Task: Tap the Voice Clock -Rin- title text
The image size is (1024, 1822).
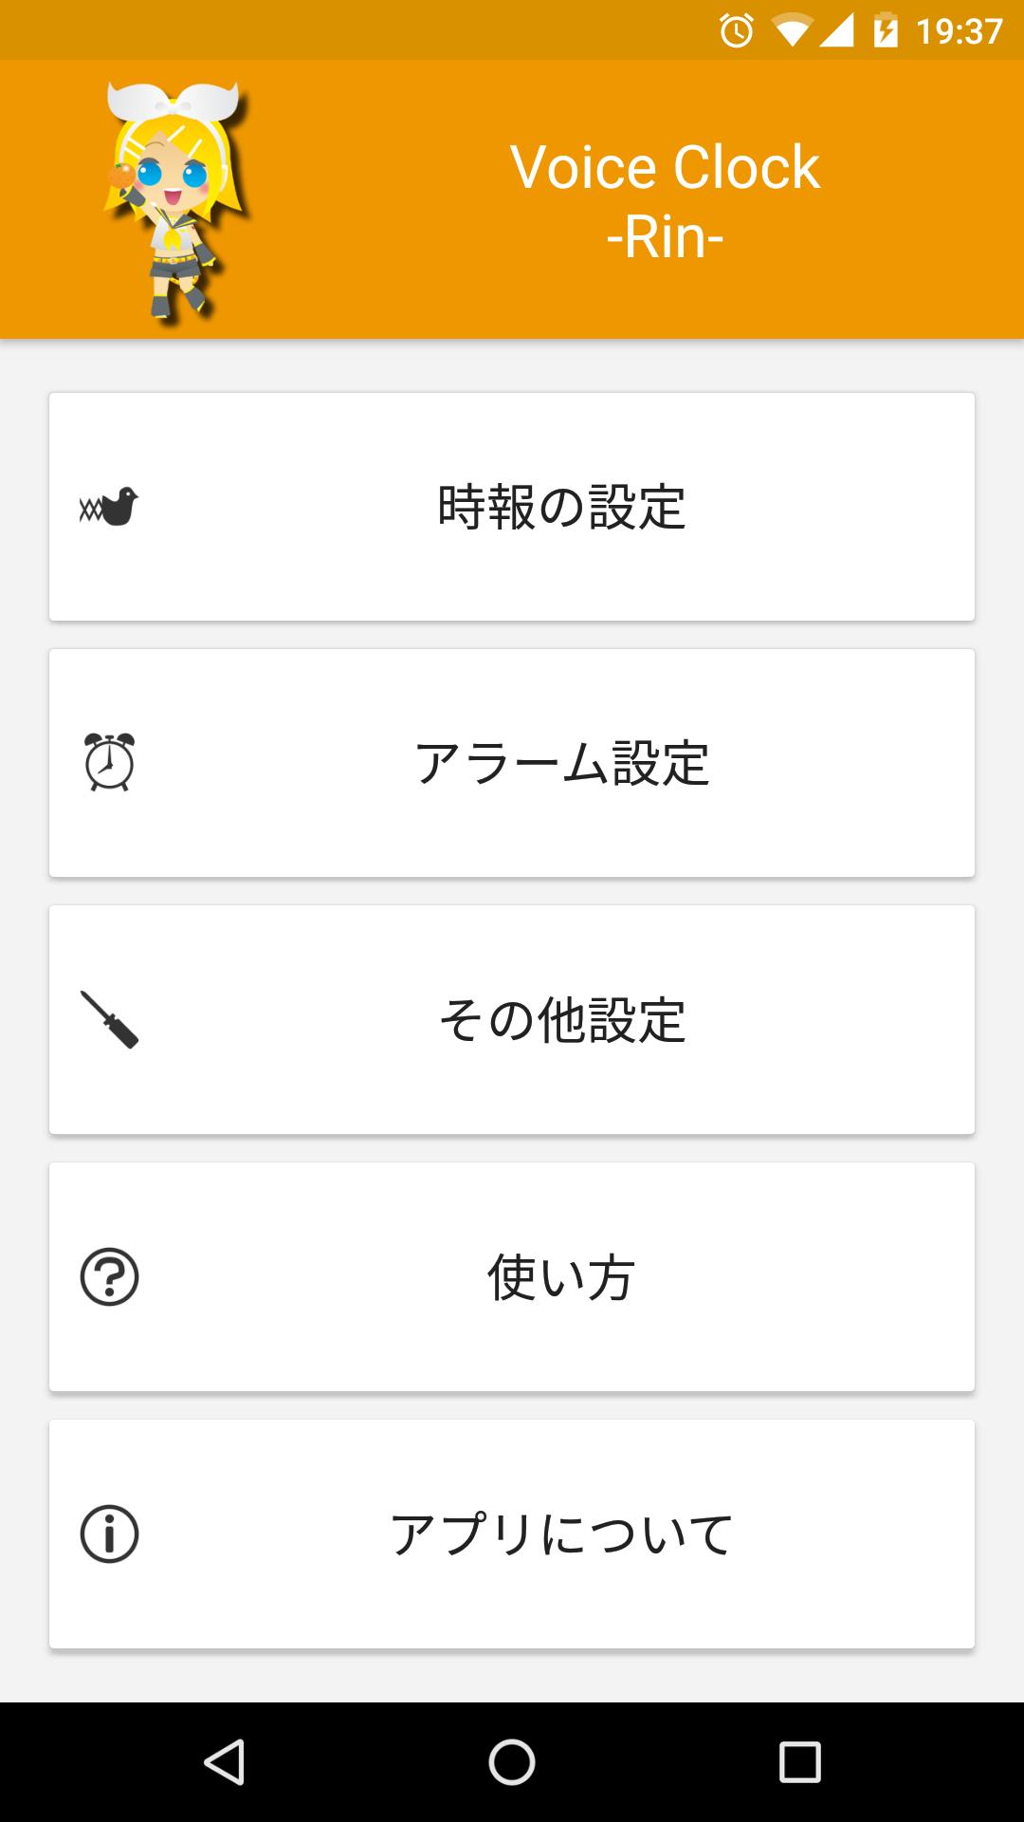Action: coord(664,201)
